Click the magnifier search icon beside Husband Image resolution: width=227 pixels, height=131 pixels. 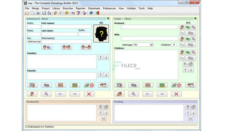coord(193,27)
